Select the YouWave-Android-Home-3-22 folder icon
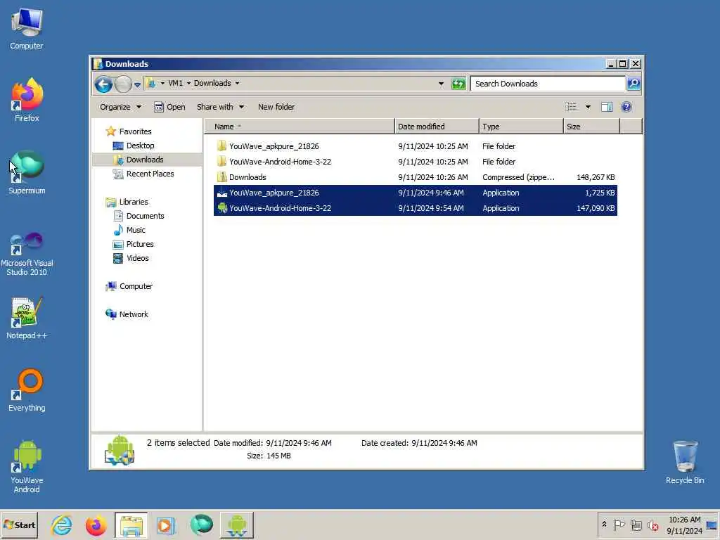This screenshot has width=720, height=540. point(221,162)
